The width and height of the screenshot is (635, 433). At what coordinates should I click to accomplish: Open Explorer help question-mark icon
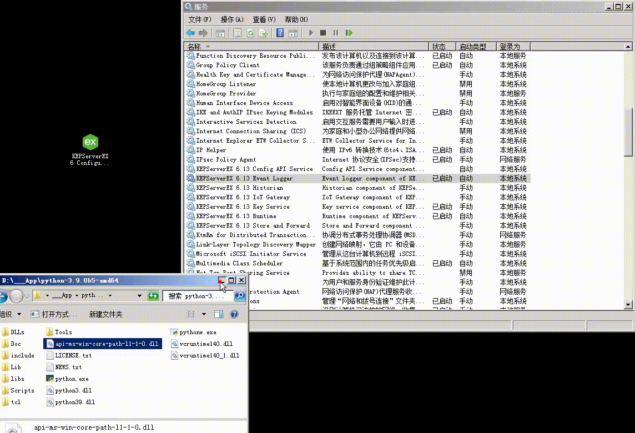(x=234, y=314)
